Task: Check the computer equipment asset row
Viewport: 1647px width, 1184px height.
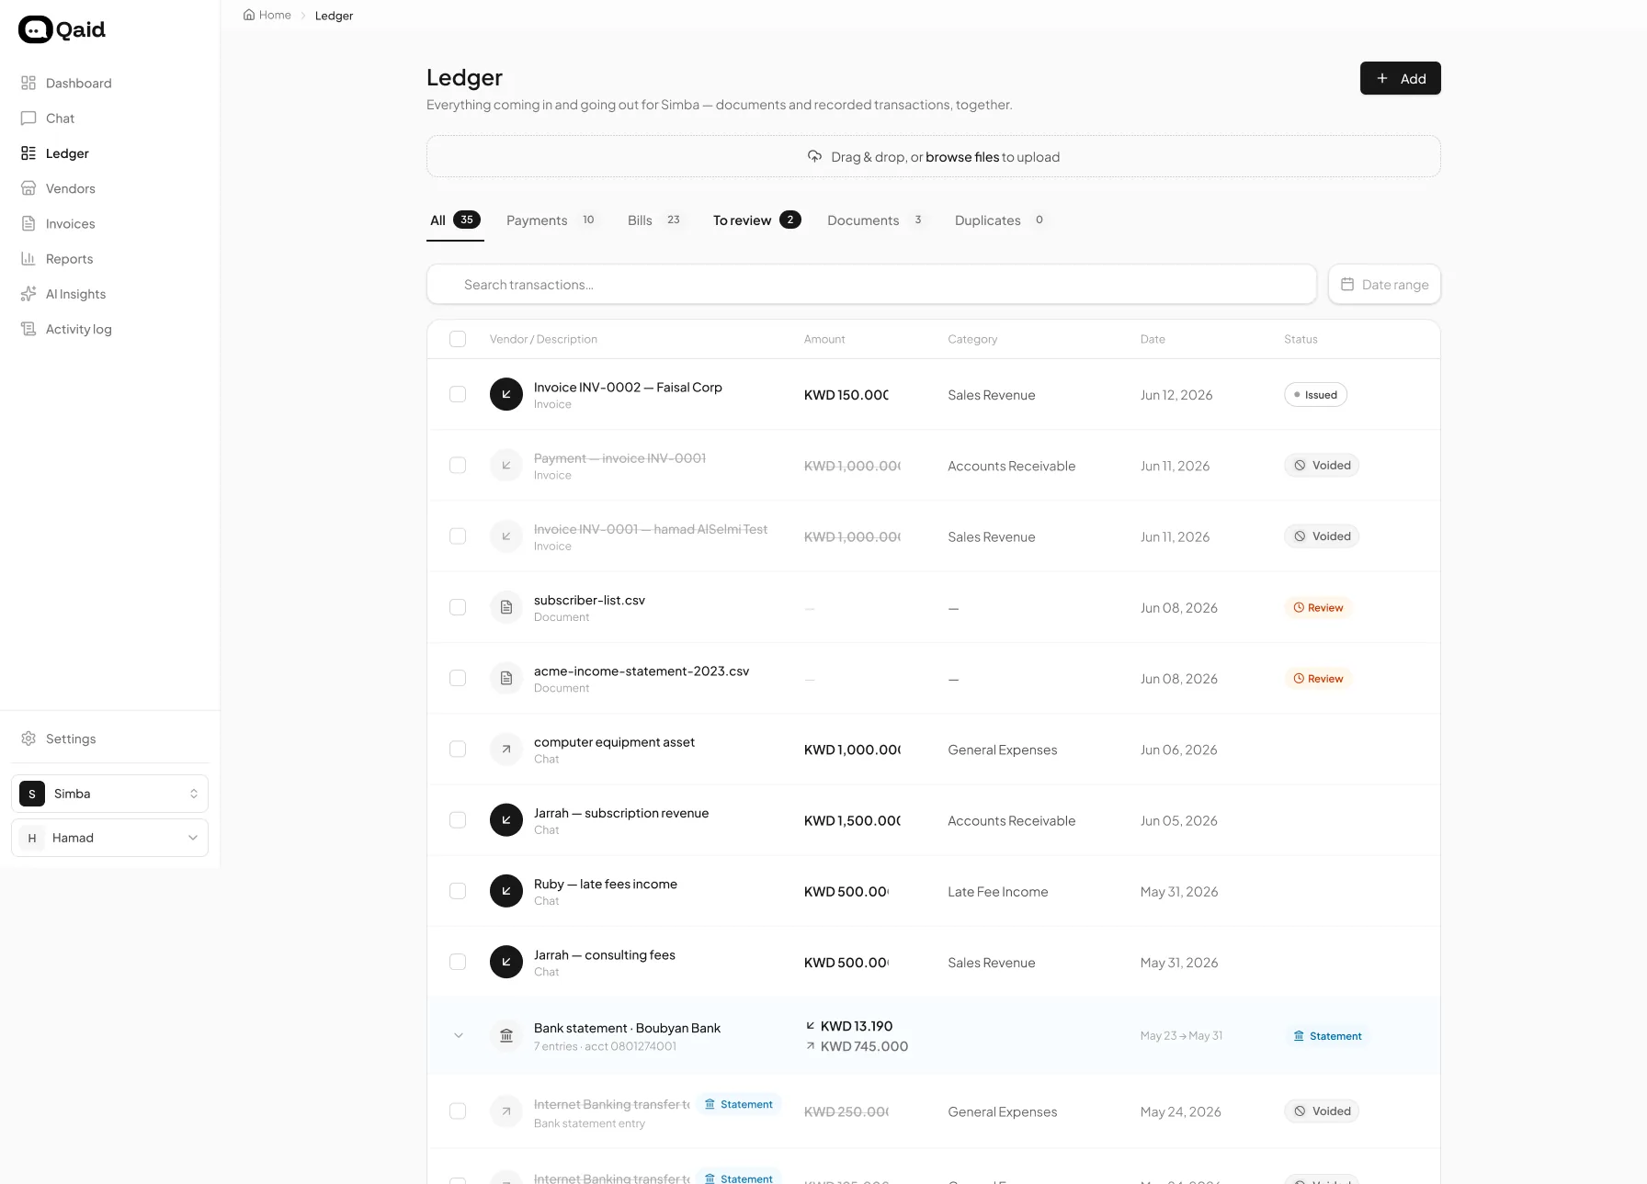Action: (x=458, y=749)
